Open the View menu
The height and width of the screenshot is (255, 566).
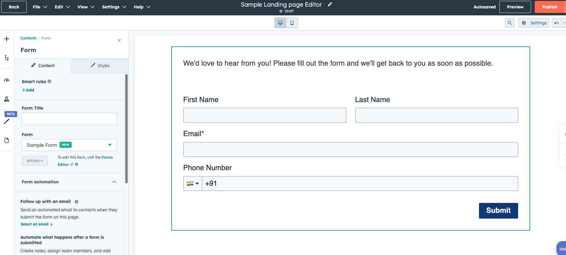tap(86, 7)
